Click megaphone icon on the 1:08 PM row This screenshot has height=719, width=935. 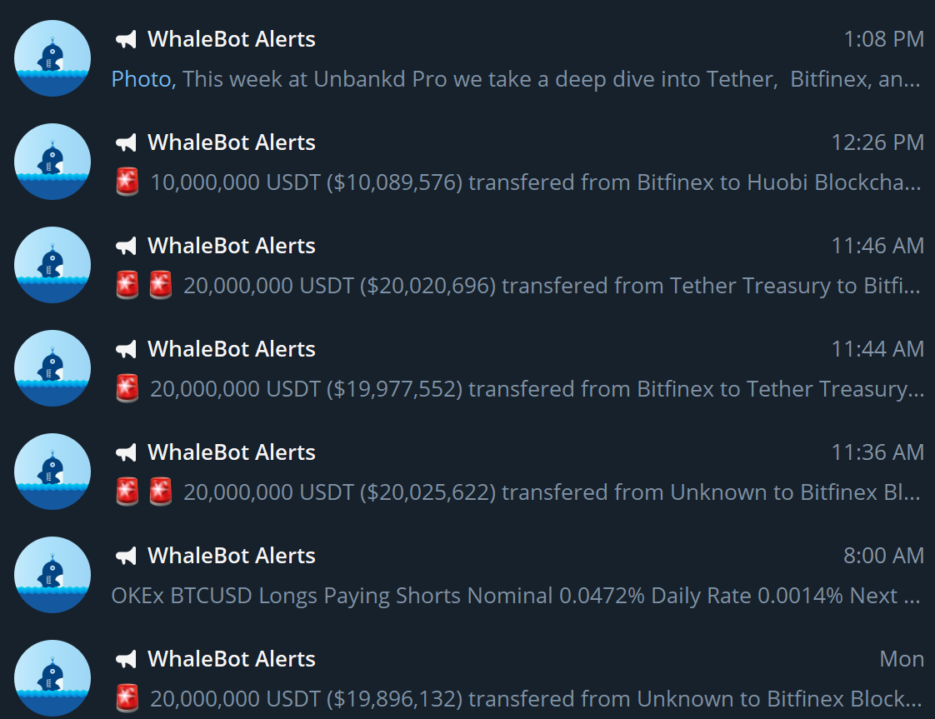[126, 39]
